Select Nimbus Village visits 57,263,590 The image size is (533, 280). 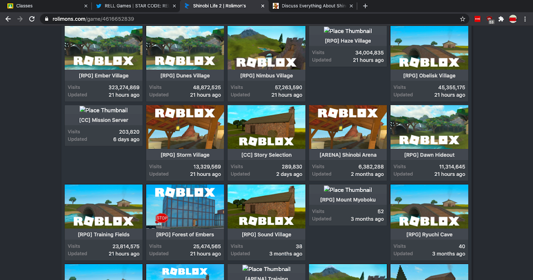point(288,88)
